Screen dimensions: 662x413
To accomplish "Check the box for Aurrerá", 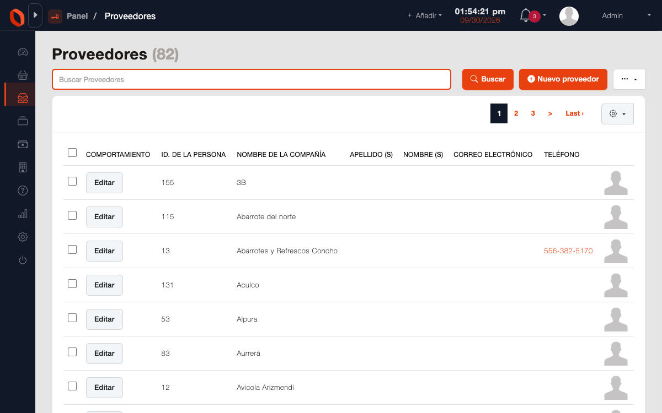I will pos(72,352).
